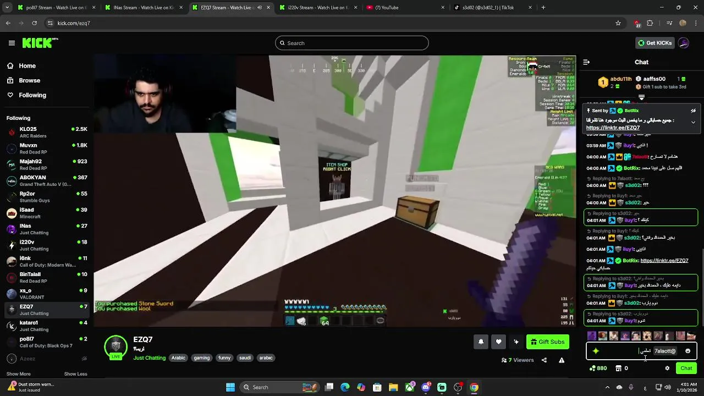The height and width of the screenshot is (396, 704).
Task: Reload the page
Action: (x=34, y=23)
